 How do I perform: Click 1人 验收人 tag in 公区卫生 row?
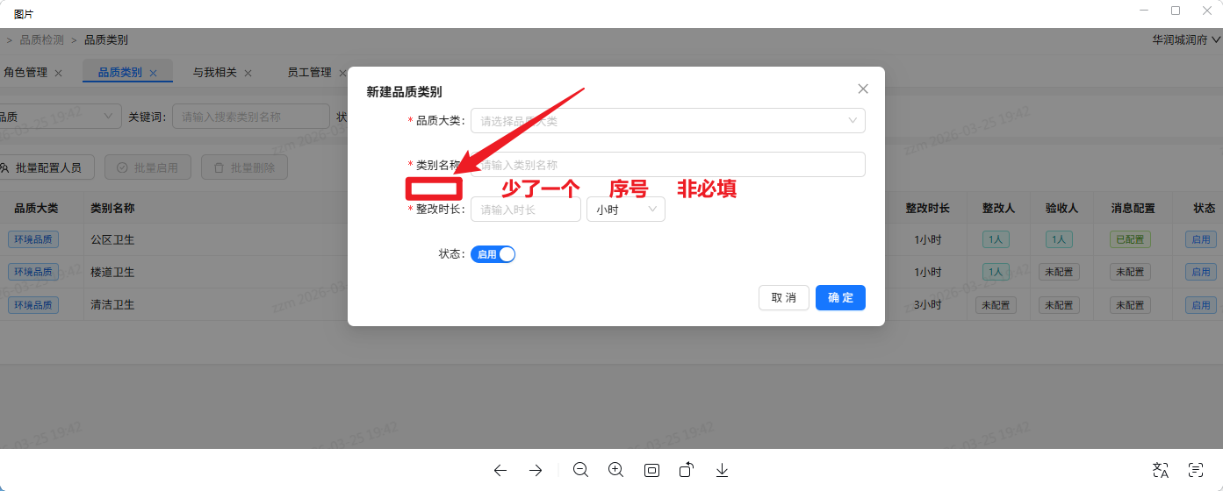tap(1059, 238)
